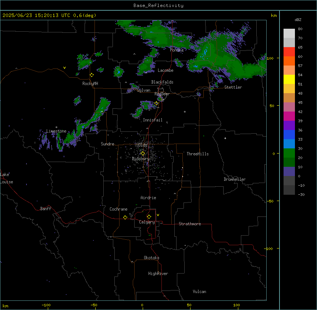Click the -30 value on the dBZ scale

click(301, 194)
